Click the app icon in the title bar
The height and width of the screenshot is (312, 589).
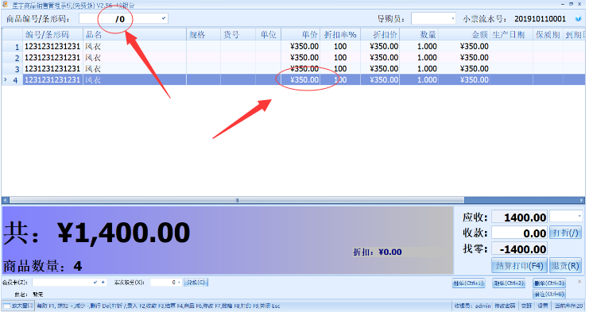(x=5, y=5)
